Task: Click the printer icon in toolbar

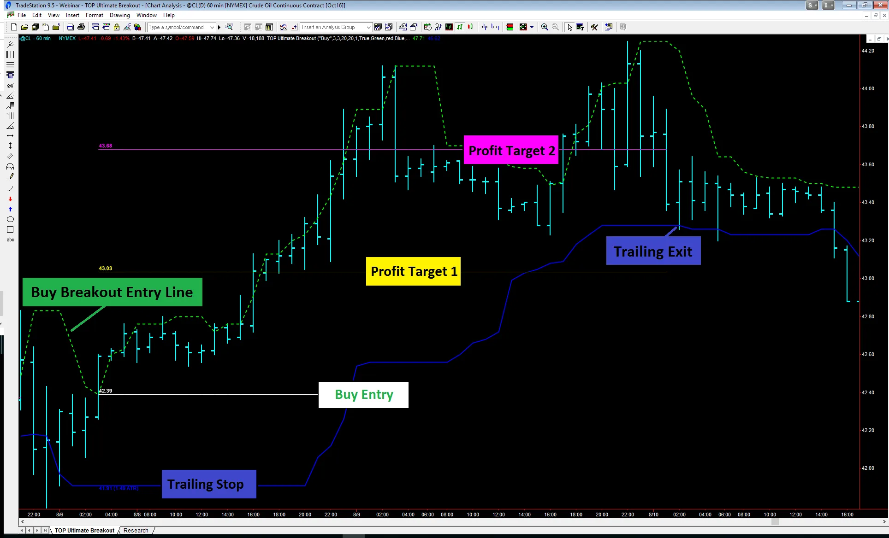Action: (81, 27)
